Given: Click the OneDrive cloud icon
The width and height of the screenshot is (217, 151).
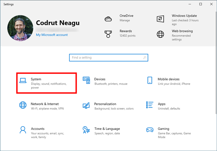Looking at the screenshot, I should [x=108, y=19].
